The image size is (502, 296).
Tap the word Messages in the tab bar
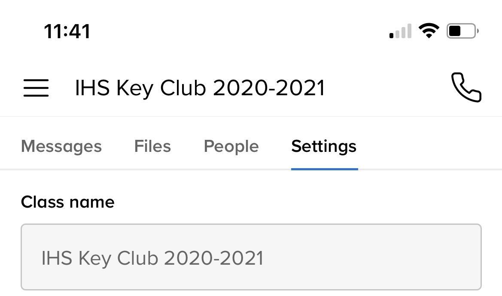tap(61, 146)
